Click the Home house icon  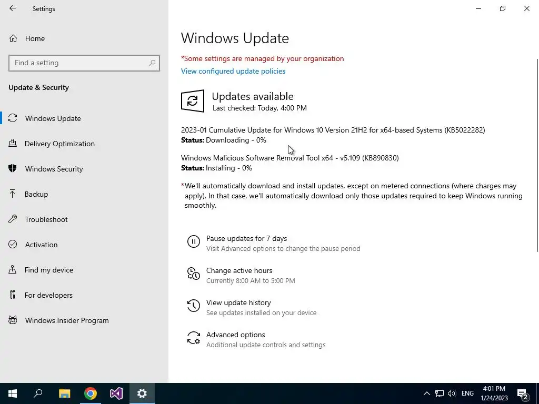pos(13,38)
